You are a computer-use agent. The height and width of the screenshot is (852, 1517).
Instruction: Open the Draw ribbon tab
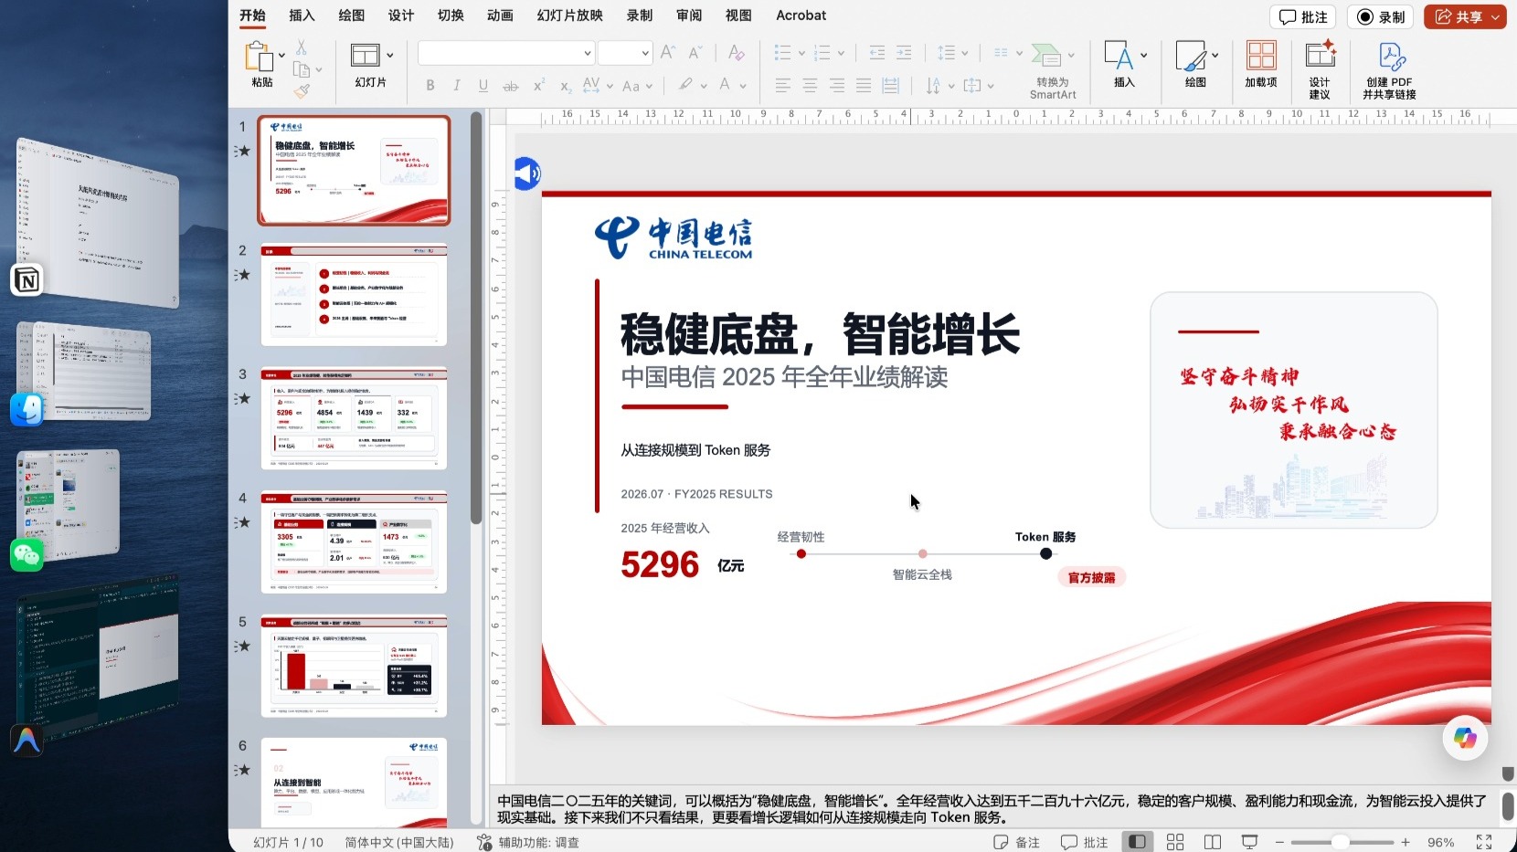[351, 16]
